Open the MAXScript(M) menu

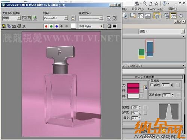click(x=156, y=9)
